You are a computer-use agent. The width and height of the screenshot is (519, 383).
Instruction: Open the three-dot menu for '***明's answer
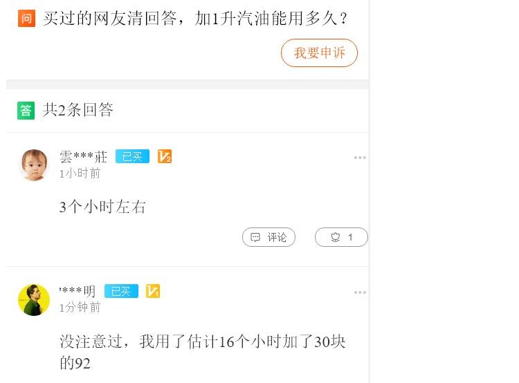pos(360,292)
